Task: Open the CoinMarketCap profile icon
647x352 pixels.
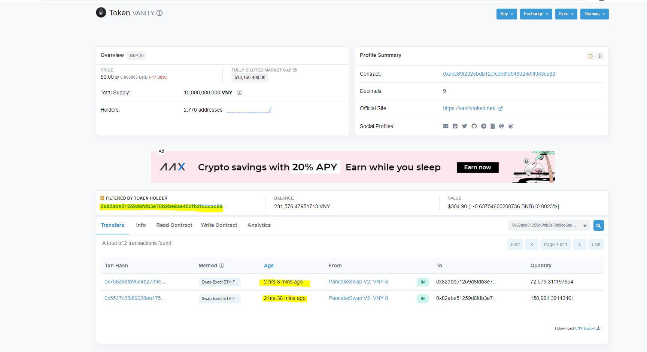Action: pyautogui.click(x=502, y=126)
